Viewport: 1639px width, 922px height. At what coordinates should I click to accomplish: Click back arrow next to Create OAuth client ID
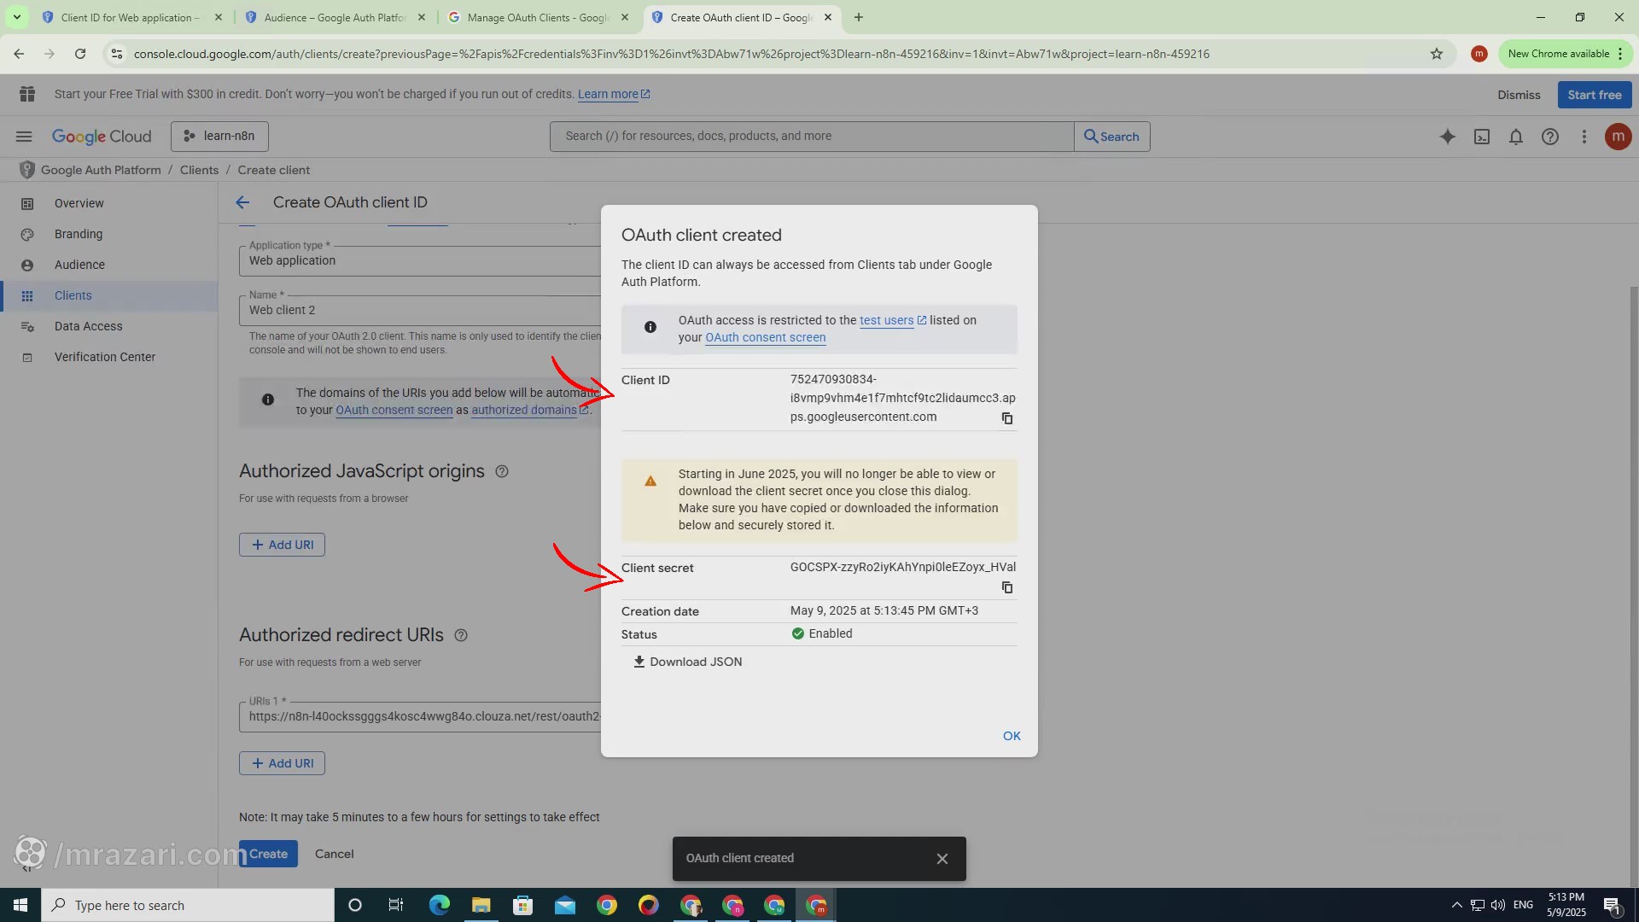(x=242, y=202)
